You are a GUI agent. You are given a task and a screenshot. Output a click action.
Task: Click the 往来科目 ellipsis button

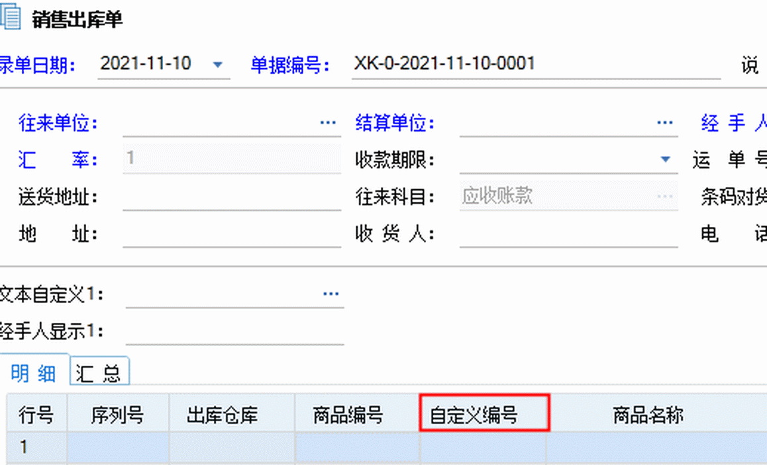point(665,196)
